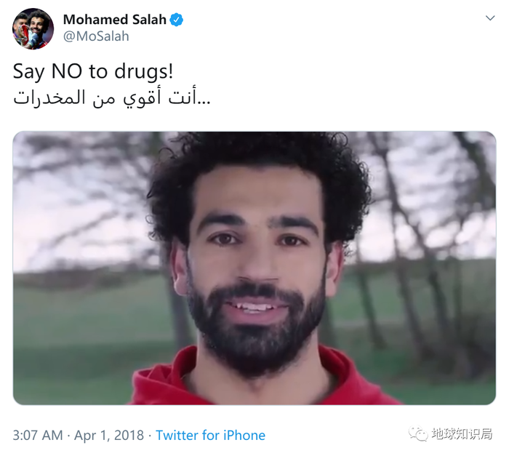Click the 地球知识局 watermark text
Image resolution: width=509 pixels, height=456 pixels.
(462, 434)
